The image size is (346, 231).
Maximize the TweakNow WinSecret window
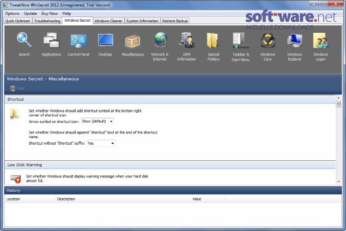point(323,4)
